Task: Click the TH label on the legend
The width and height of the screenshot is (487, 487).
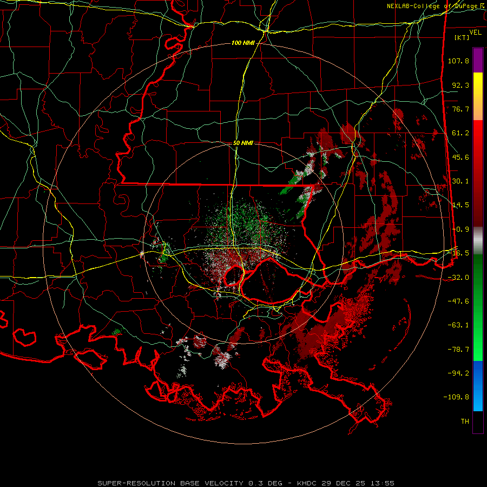Action: [465, 422]
